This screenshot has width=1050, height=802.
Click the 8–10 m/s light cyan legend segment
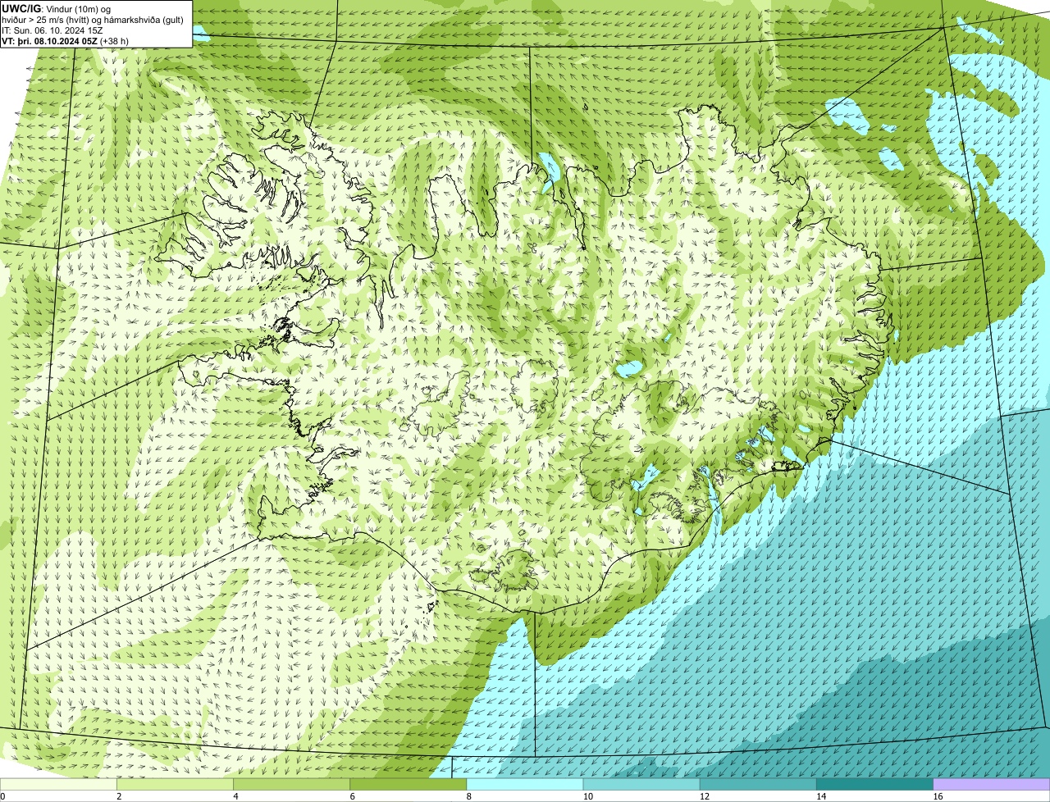525,784
